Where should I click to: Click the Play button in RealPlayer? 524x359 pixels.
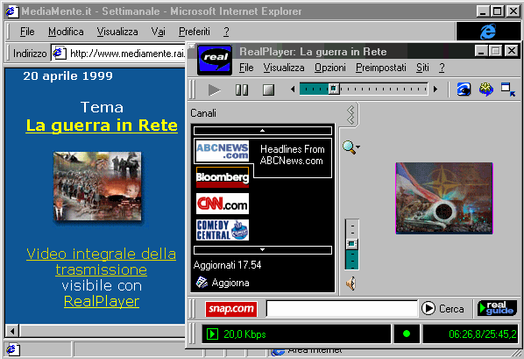pos(214,90)
